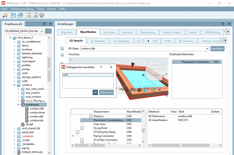This screenshot has width=234, height=155.
Task: Check the Oval Pipe Connector checkbox
Action: [x=82, y=140]
